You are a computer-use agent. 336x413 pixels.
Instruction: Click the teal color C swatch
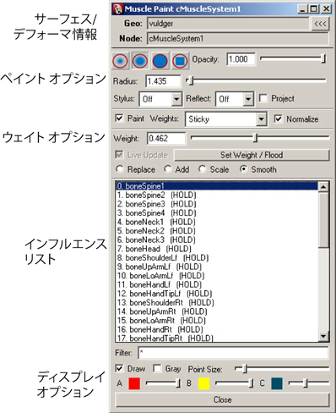(277, 383)
